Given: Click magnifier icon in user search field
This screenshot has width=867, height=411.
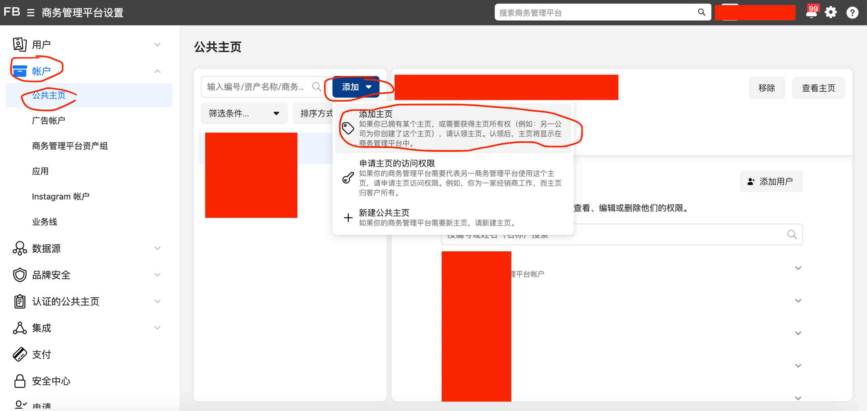Looking at the screenshot, I should click(x=792, y=234).
